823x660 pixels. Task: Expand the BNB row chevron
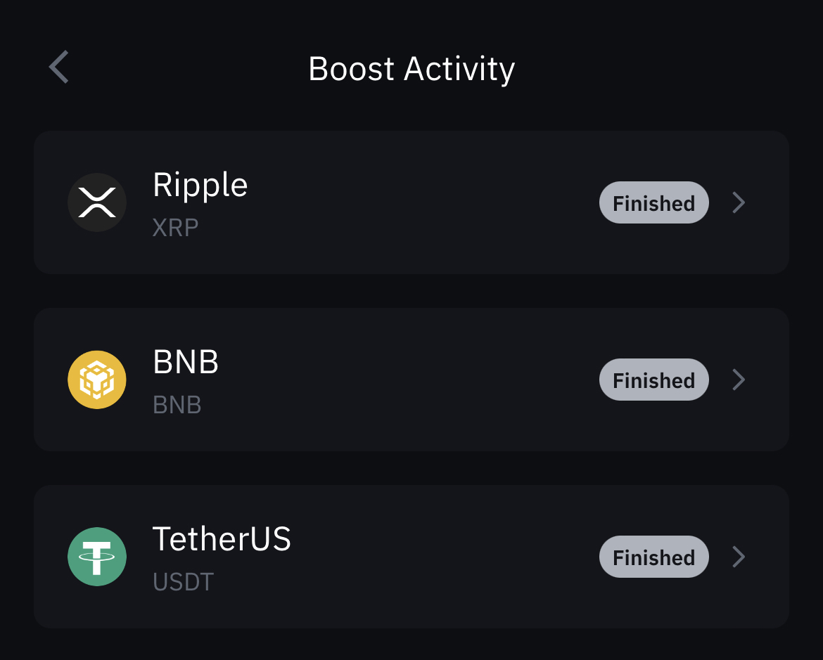coord(739,380)
